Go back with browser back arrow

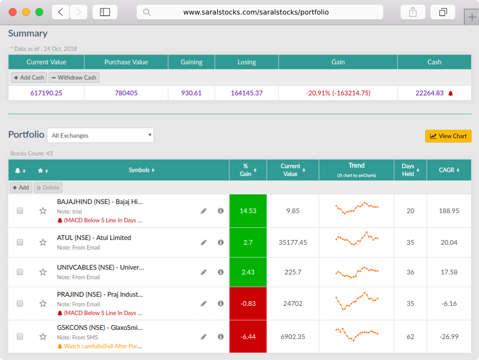coord(61,12)
